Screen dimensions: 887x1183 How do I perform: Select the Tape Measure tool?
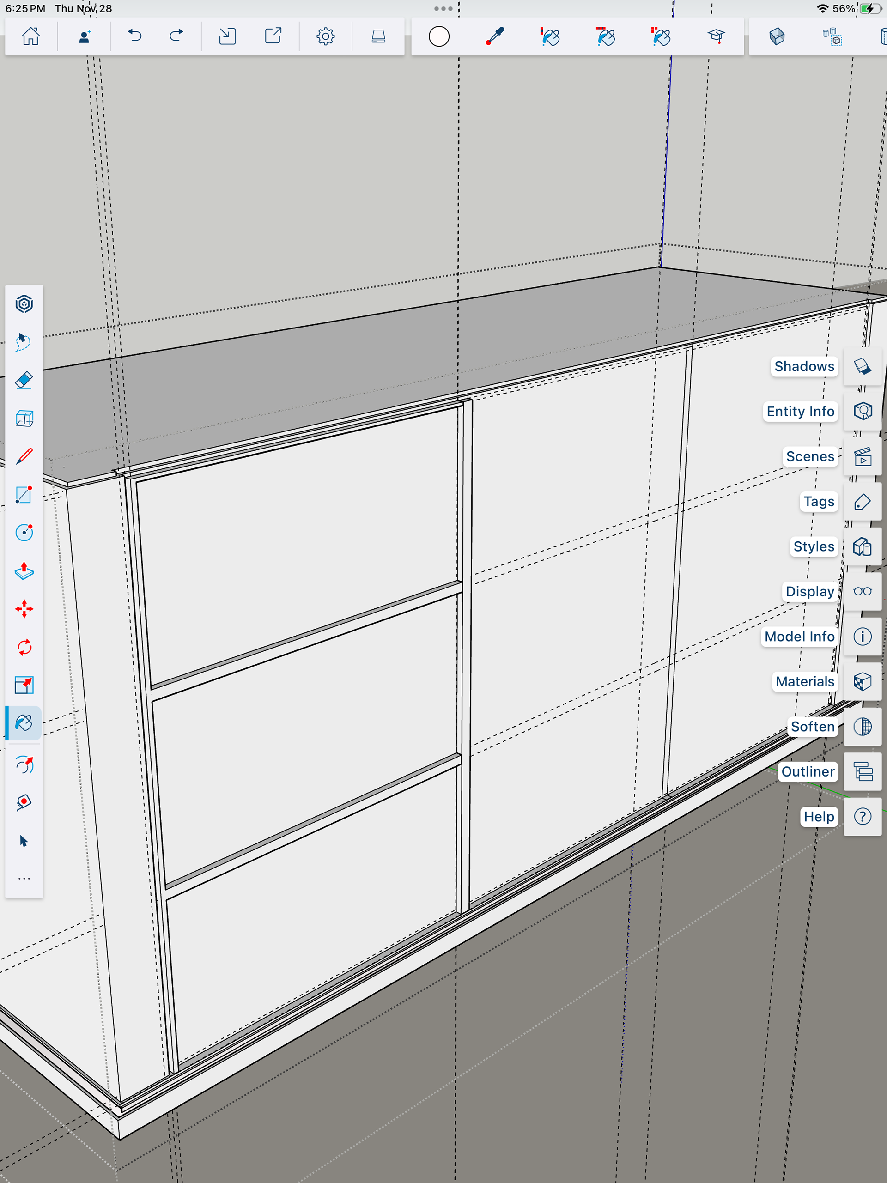coord(24,802)
